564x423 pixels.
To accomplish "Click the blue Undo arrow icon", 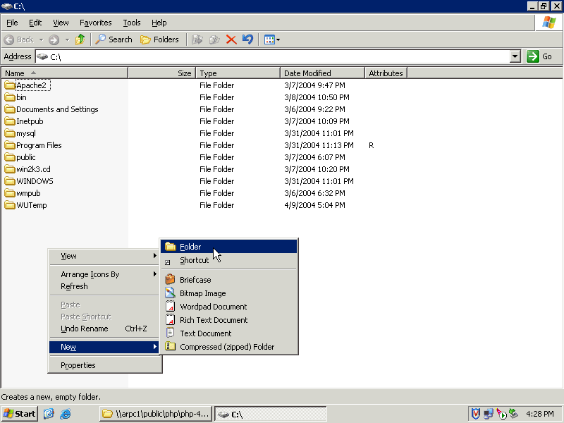I will (x=247, y=39).
